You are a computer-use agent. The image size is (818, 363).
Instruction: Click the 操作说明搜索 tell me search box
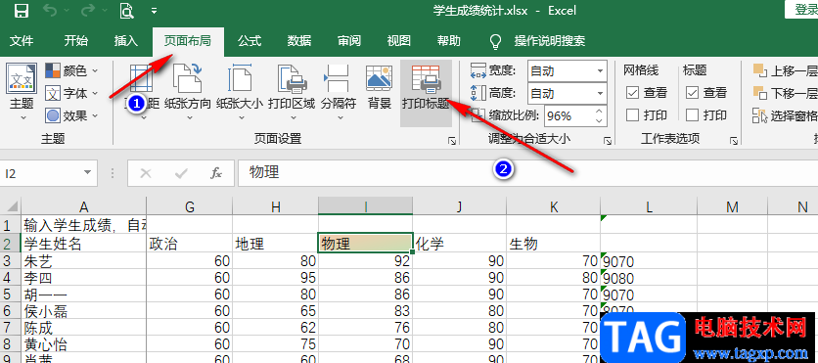[x=549, y=41]
